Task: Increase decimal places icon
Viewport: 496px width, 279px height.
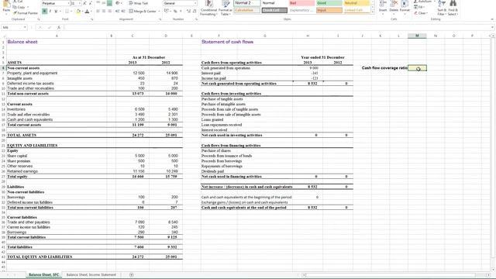Action: pyautogui.click(x=188, y=12)
